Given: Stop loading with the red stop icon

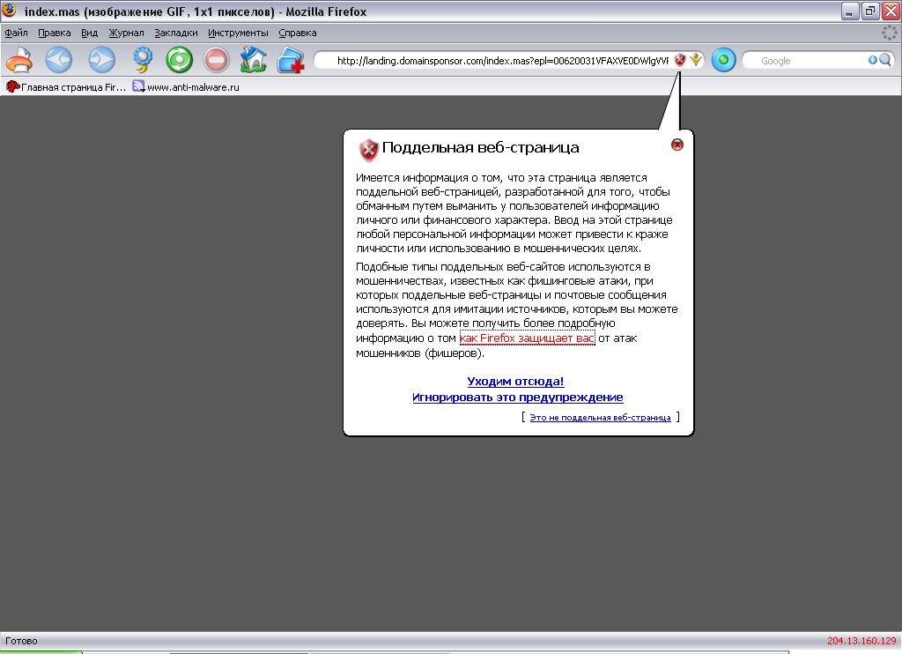Looking at the screenshot, I should [x=217, y=60].
